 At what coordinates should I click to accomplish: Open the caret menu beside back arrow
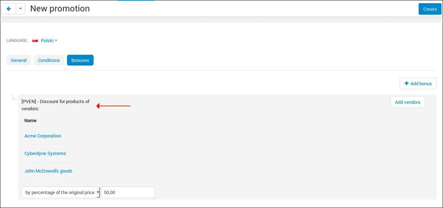point(20,9)
